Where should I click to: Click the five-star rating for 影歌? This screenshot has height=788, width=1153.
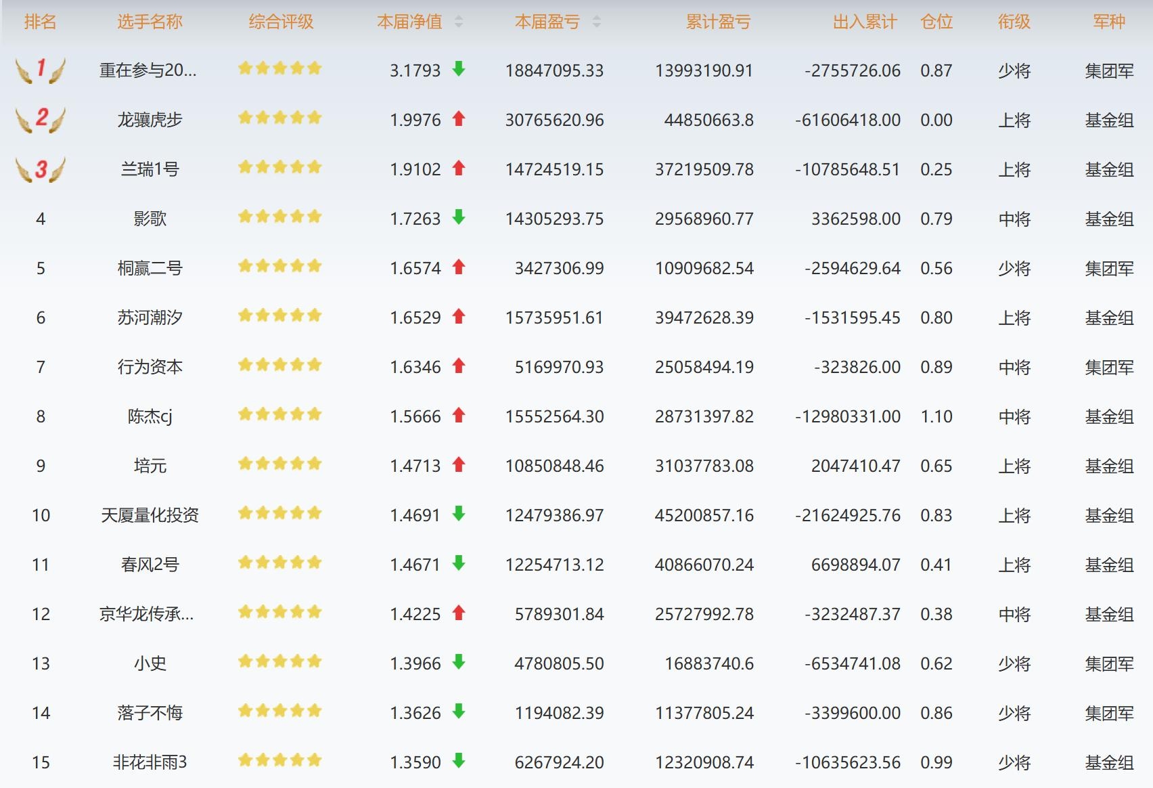[279, 217]
